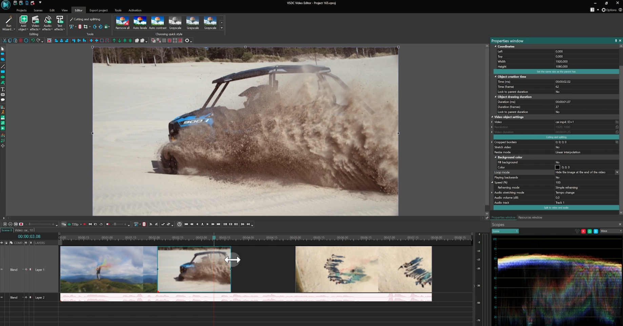Click the mute speaker icon
The height and width of the screenshot is (326, 623).
click(x=108, y=224)
